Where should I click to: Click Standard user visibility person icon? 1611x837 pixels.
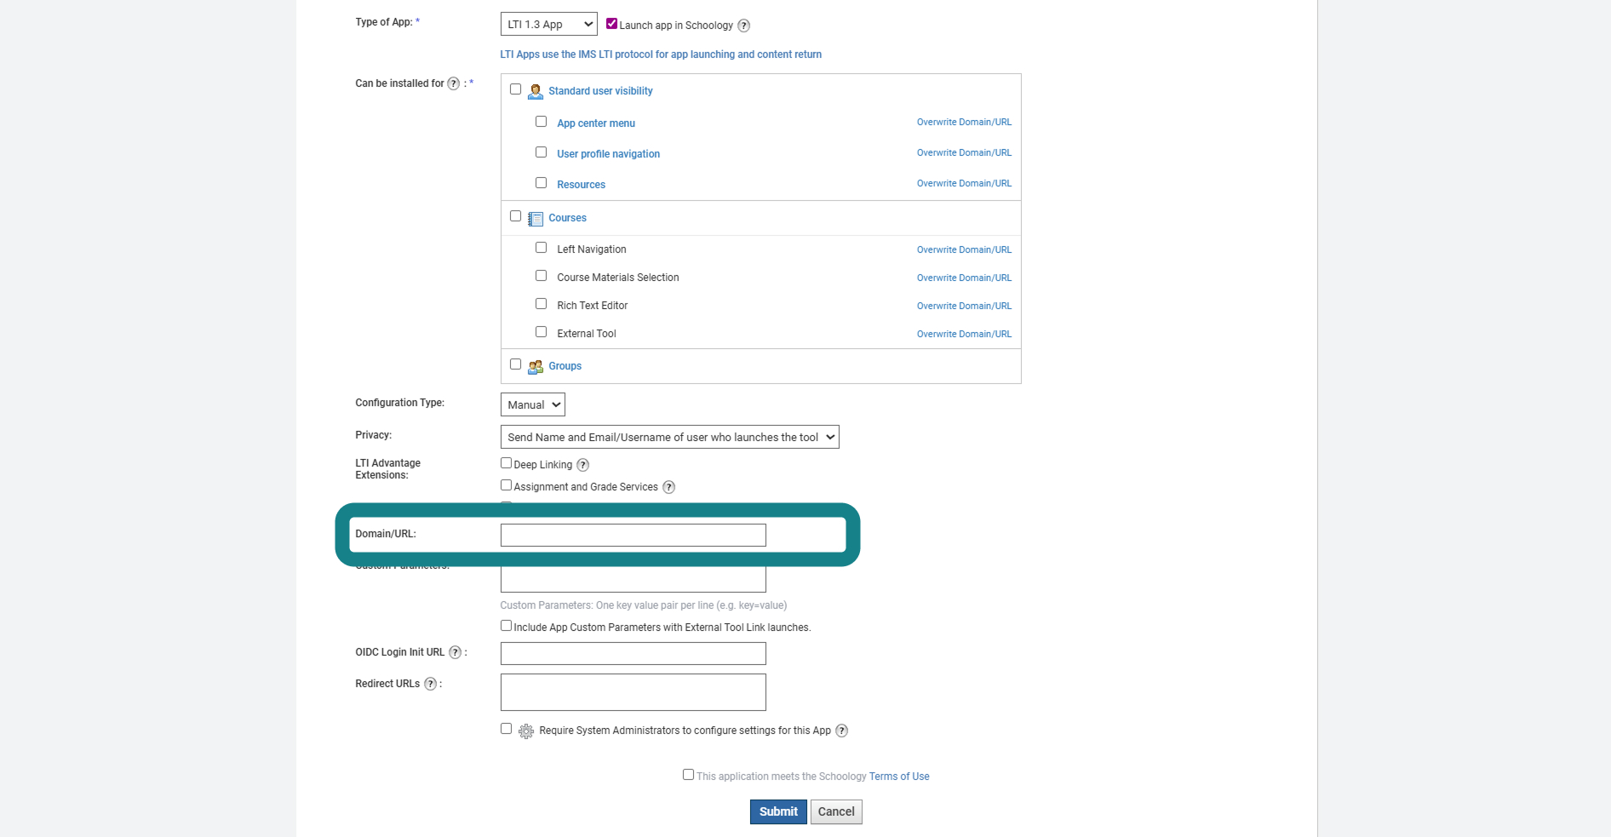click(x=536, y=91)
